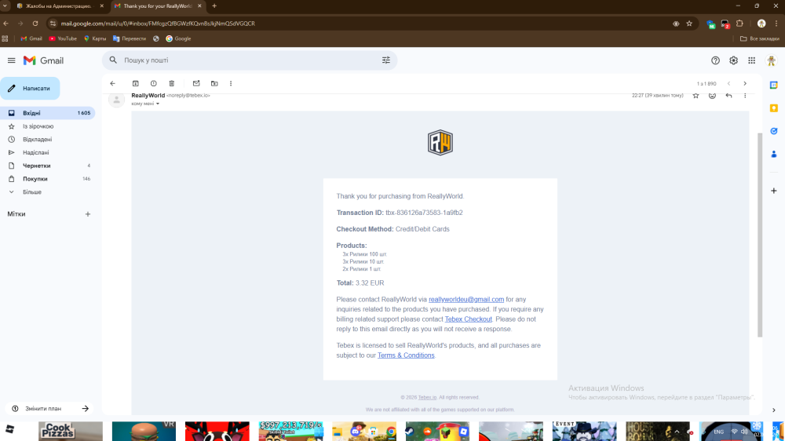Go to newer message arrow
The height and width of the screenshot is (441, 785).
(x=729, y=84)
